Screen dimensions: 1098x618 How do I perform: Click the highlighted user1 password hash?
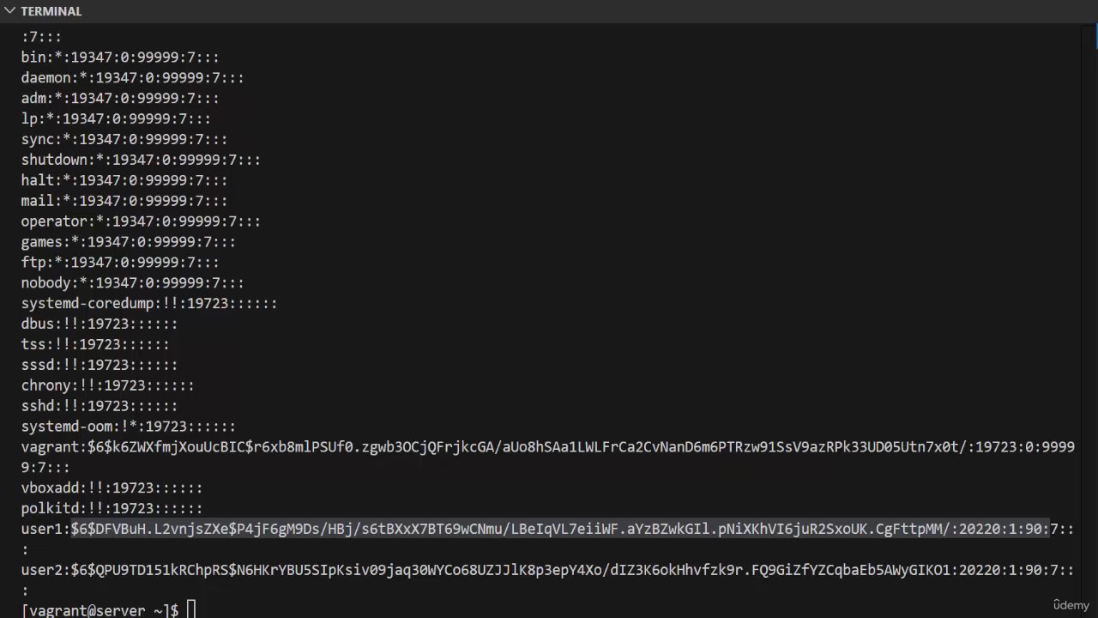click(x=560, y=529)
